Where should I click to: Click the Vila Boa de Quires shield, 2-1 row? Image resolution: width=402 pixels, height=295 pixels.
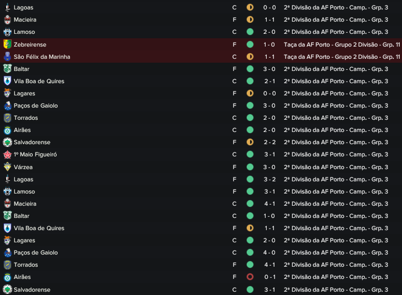7,81
